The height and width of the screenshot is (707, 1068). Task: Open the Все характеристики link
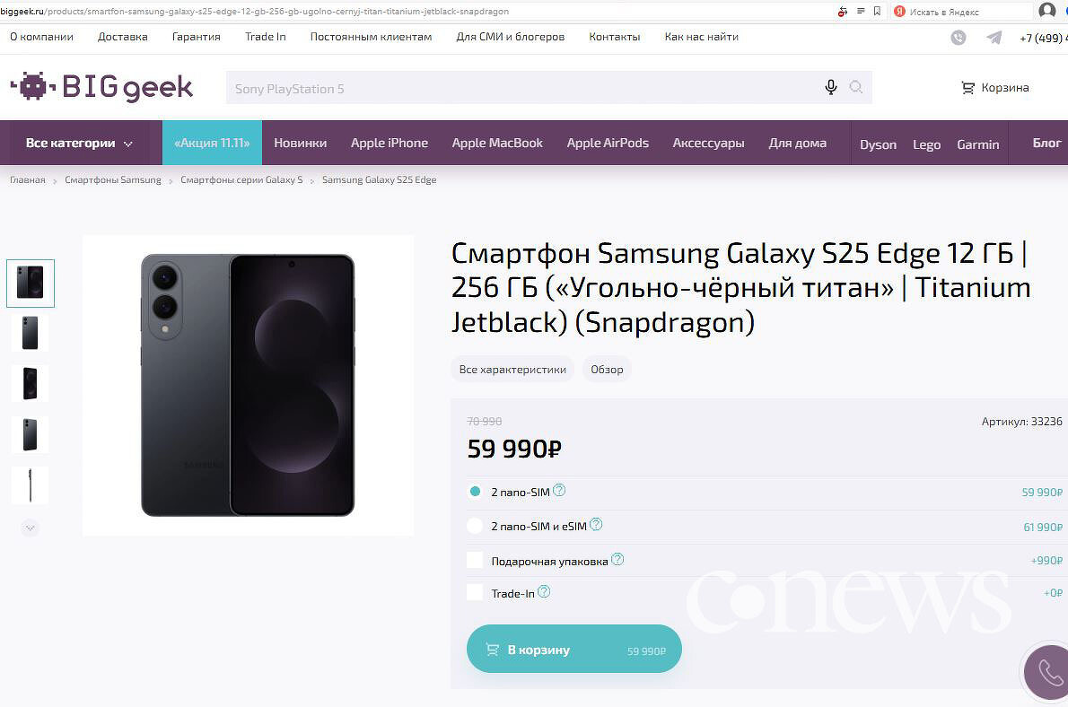point(512,369)
